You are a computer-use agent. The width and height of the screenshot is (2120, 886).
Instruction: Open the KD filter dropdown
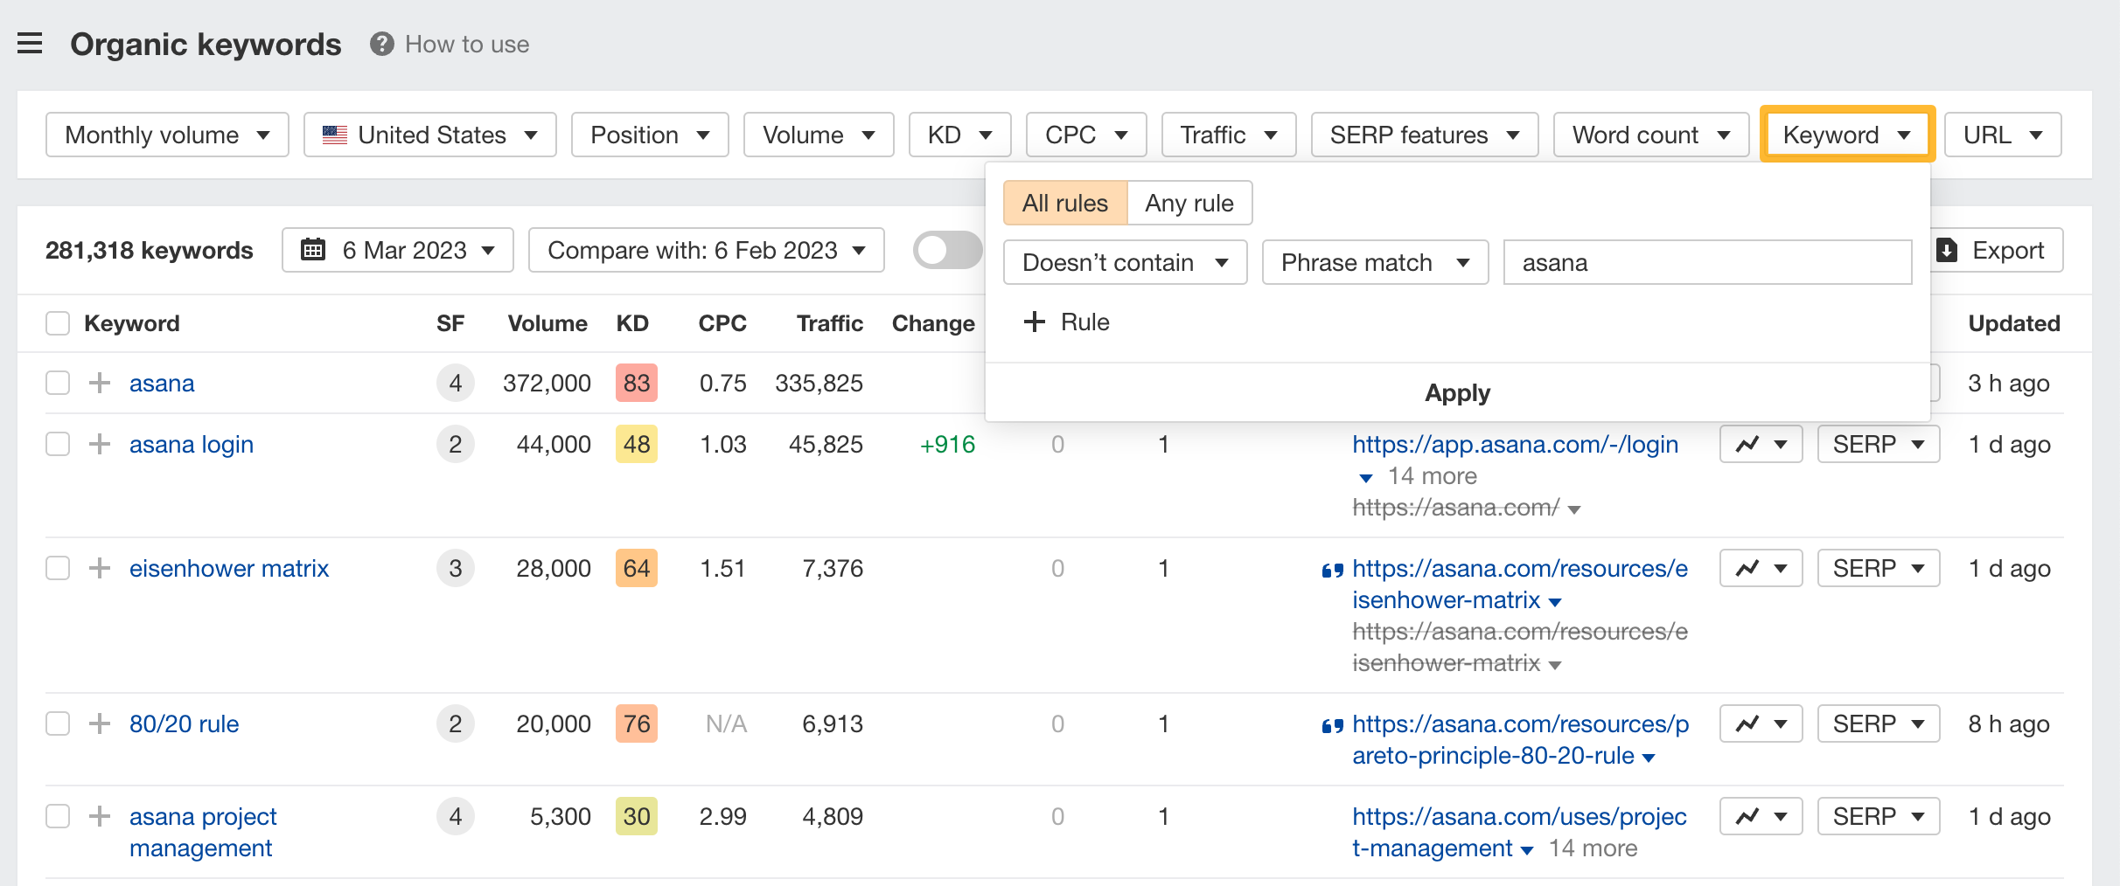pos(960,135)
